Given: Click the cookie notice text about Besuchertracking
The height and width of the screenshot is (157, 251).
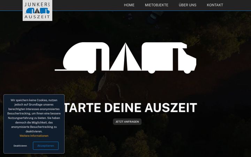Looking at the screenshot, I should click(x=34, y=116).
